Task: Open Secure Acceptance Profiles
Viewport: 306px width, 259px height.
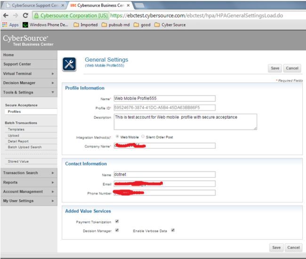Action: (31, 112)
